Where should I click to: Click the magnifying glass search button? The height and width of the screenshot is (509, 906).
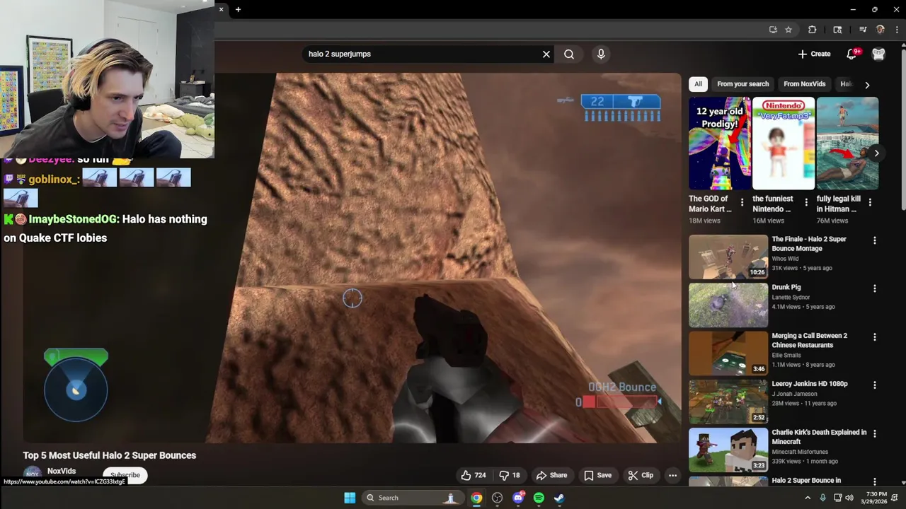point(569,54)
